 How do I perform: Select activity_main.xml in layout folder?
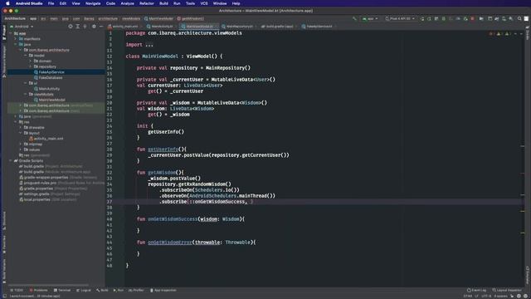coord(48,139)
